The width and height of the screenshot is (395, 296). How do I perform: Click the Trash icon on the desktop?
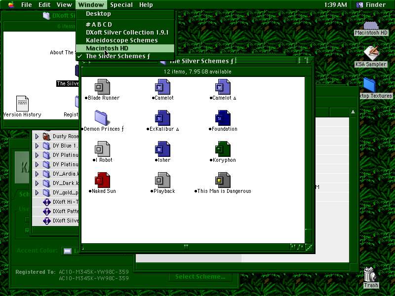tap(370, 275)
